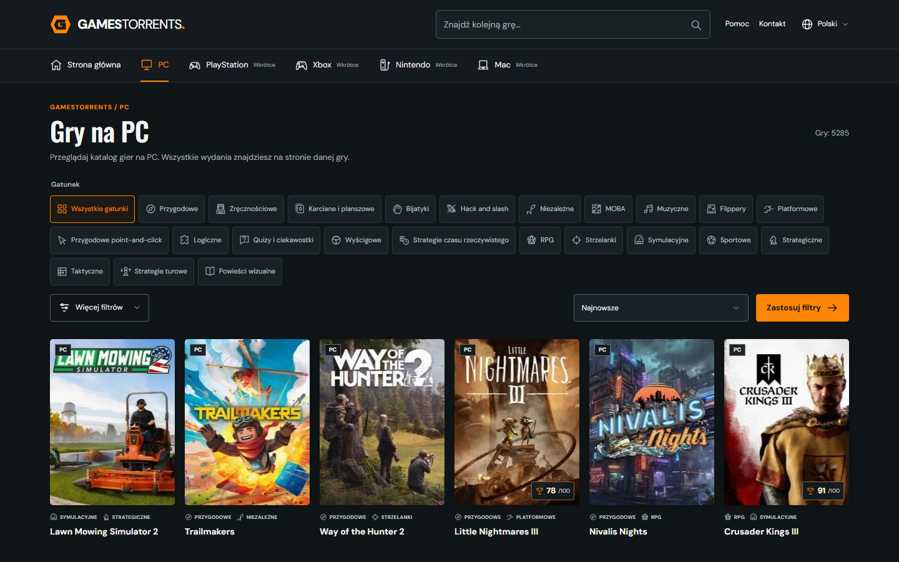Image resolution: width=899 pixels, height=562 pixels.
Task: Click the Niezależne genre icon
Action: coord(531,209)
